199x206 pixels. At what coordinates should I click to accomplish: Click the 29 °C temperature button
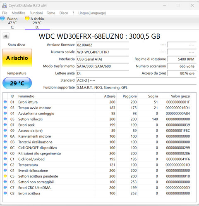point(17,83)
